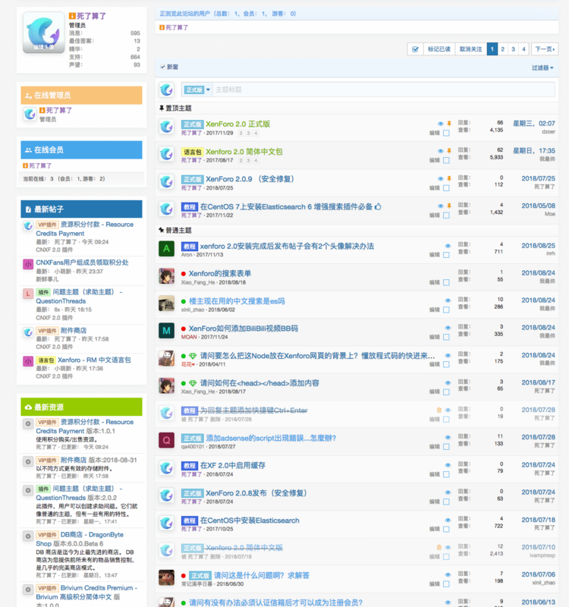569x607 pixels.
Task: Open CNXFans用户组成员领取积分处 in latest posts
Action: (82, 263)
